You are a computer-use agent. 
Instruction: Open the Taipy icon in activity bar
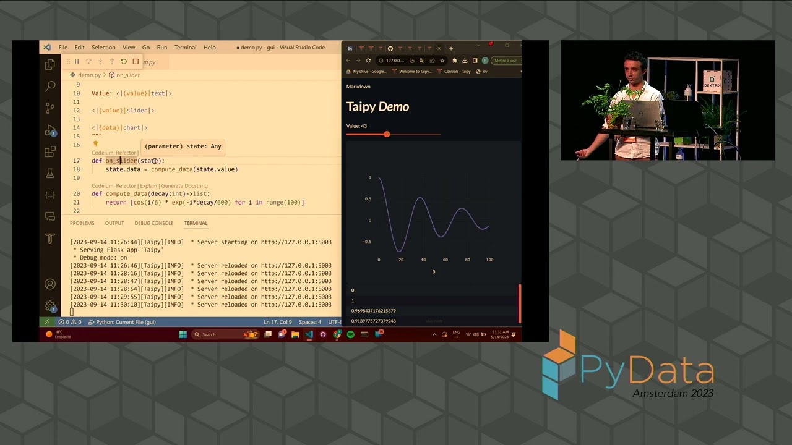click(50, 238)
